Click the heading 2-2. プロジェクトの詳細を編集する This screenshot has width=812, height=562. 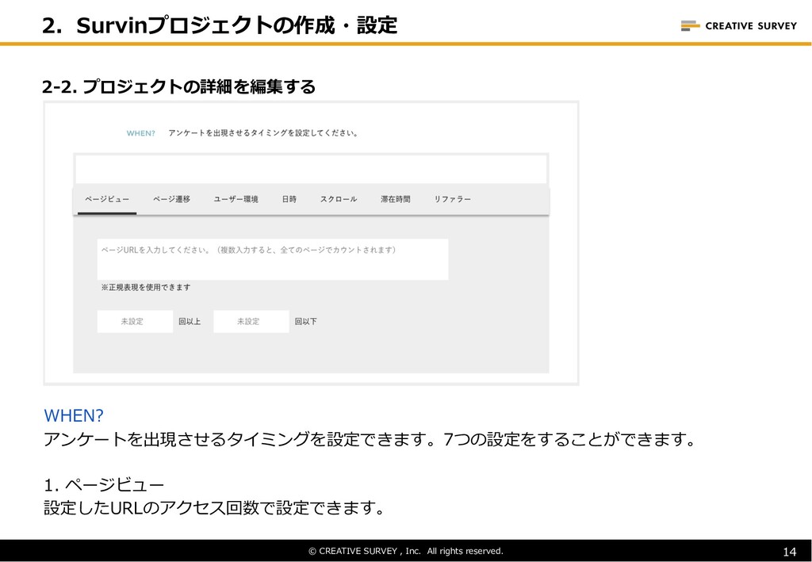click(x=178, y=86)
